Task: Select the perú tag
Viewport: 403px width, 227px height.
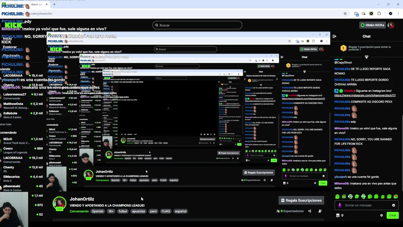Action: point(153,211)
